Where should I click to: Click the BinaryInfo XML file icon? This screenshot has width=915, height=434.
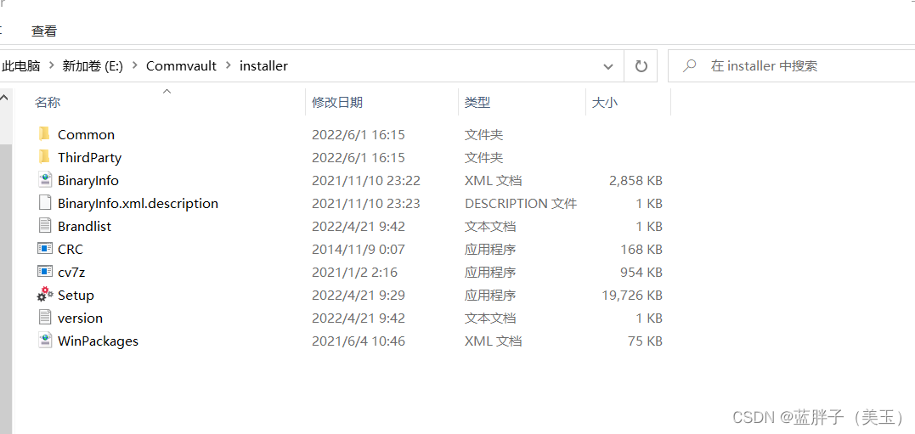45,180
